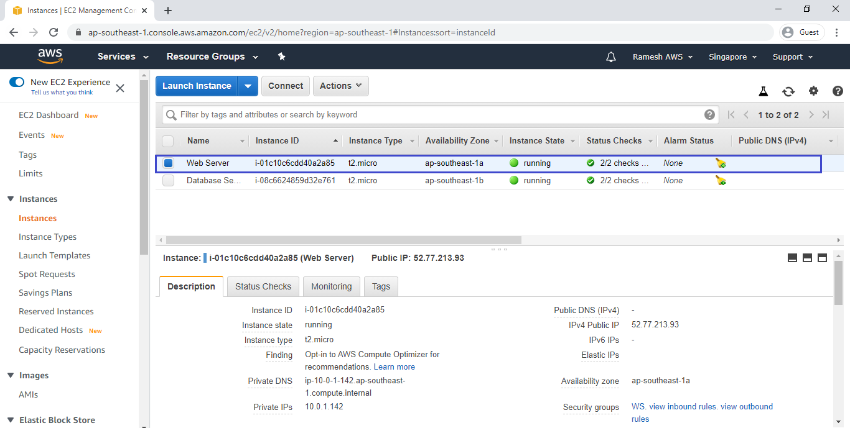The height and width of the screenshot is (428, 850).
Task: Collapse the Images sidebar section
Action: click(11, 375)
